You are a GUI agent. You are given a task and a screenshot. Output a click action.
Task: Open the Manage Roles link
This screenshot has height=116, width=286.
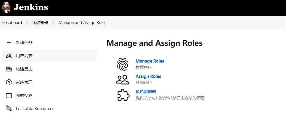(x=150, y=61)
